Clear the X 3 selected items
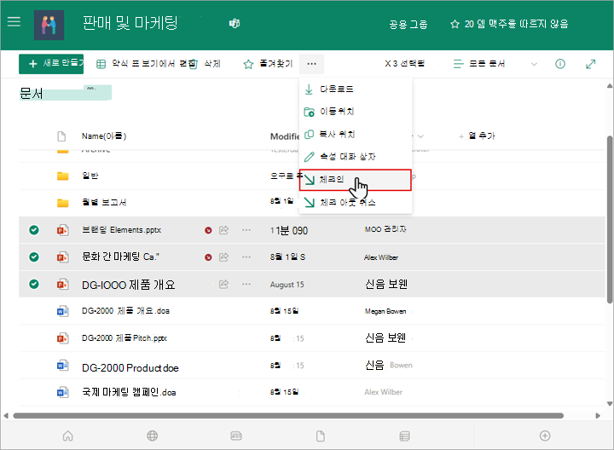 [x=404, y=63]
